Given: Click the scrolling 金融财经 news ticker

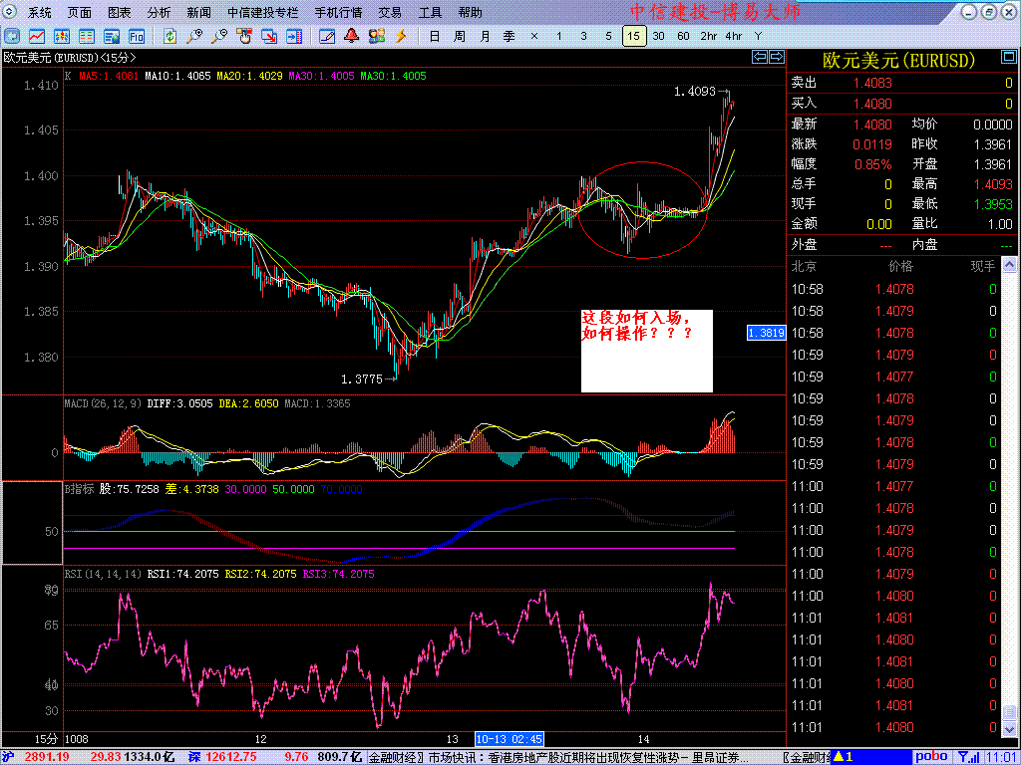Looking at the screenshot, I should (x=558, y=757).
